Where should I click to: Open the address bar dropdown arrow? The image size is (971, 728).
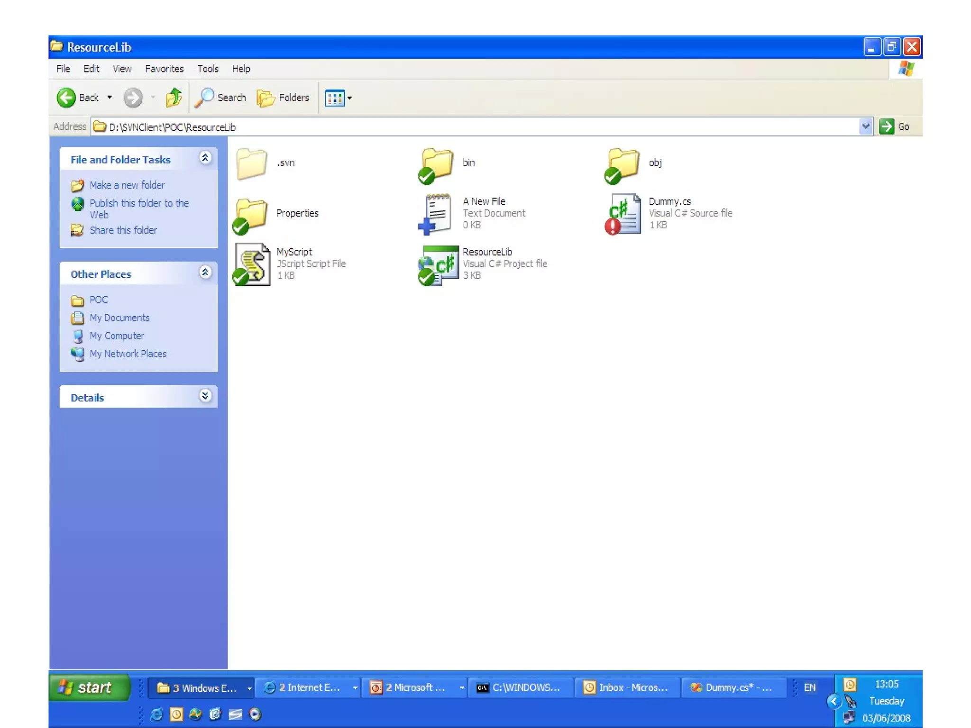pyautogui.click(x=865, y=127)
